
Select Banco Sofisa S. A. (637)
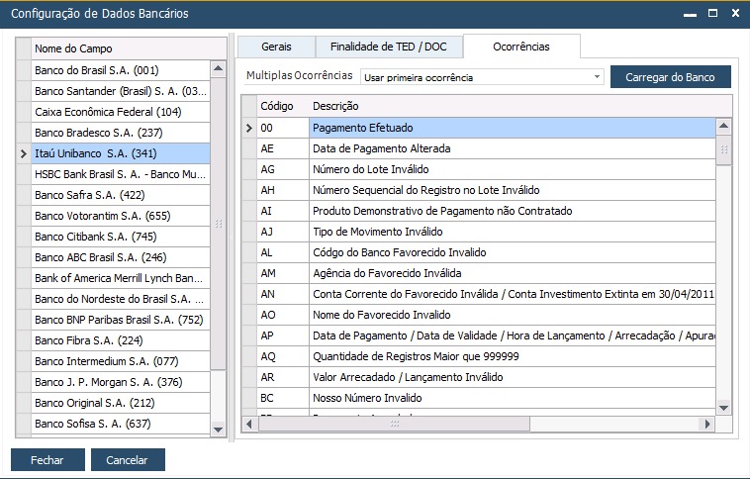click(121, 424)
